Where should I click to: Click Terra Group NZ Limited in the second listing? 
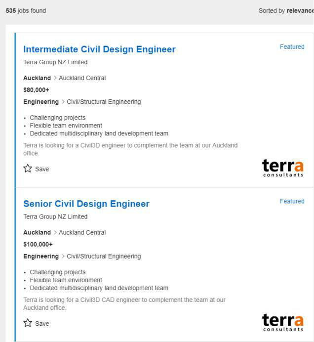pyautogui.click(x=55, y=216)
